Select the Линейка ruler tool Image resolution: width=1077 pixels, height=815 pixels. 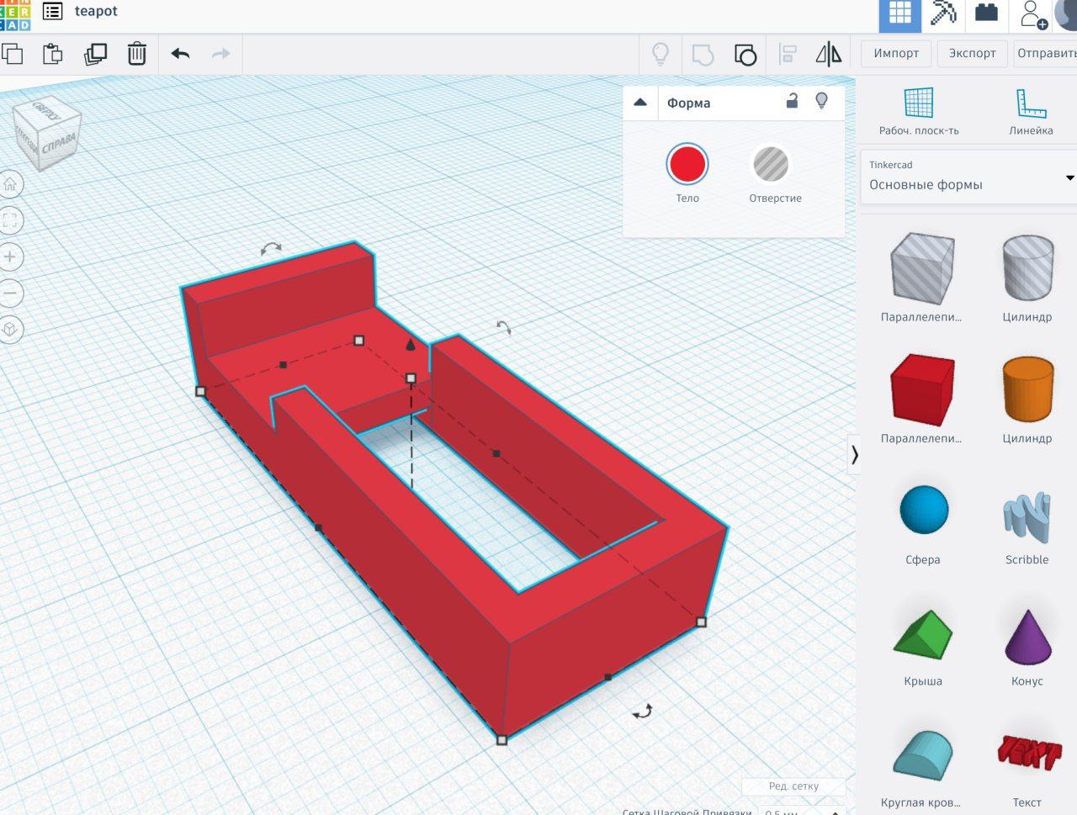click(1031, 110)
